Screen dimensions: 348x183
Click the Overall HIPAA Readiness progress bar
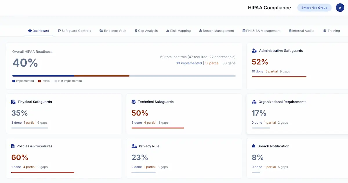[x=124, y=76]
